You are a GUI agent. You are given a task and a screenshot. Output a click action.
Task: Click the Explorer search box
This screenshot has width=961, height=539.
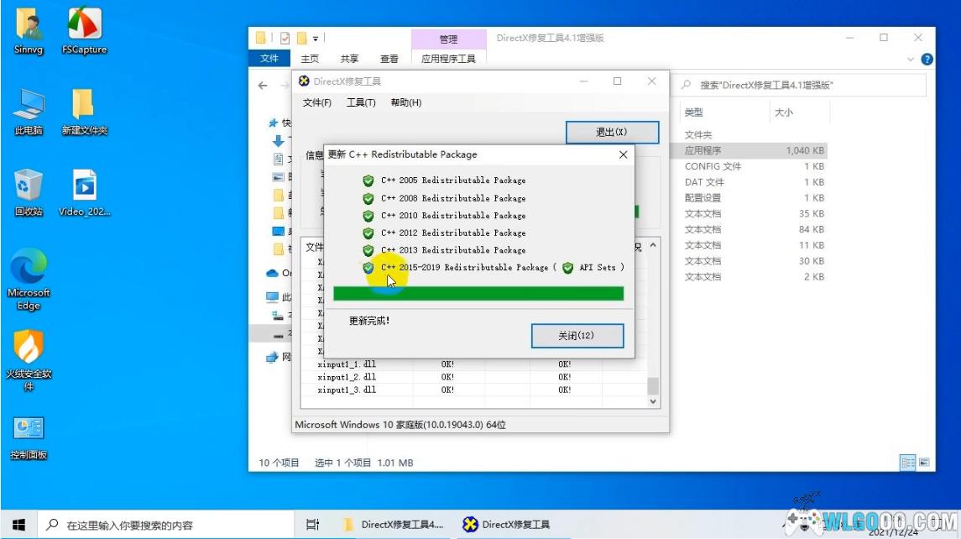806,85
